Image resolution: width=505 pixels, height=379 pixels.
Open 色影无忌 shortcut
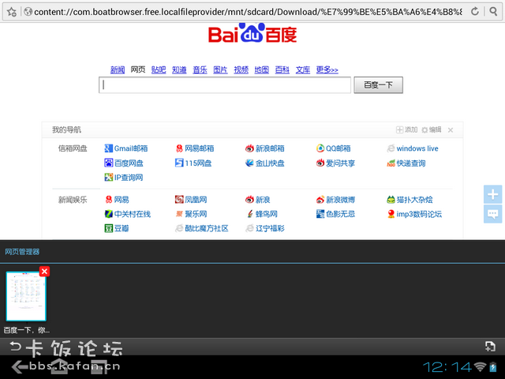pyautogui.click(x=335, y=214)
